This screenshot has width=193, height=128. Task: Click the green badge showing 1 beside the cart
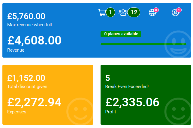(x=110, y=13)
